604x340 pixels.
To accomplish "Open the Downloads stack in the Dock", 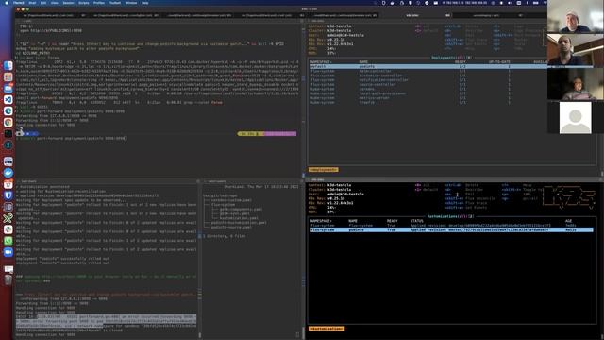I will pyautogui.click(x=8, y=268).
